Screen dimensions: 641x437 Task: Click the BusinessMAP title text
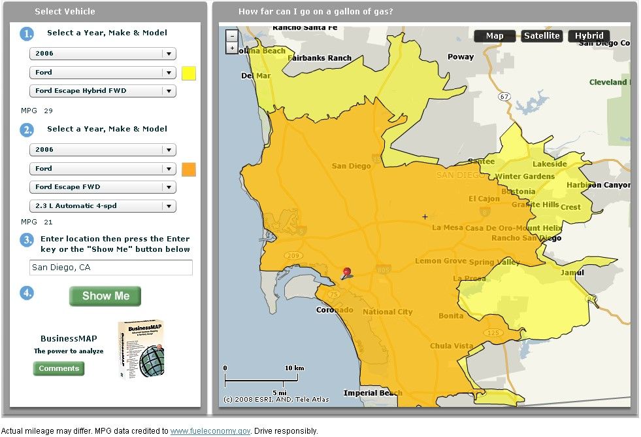point(69,339)
